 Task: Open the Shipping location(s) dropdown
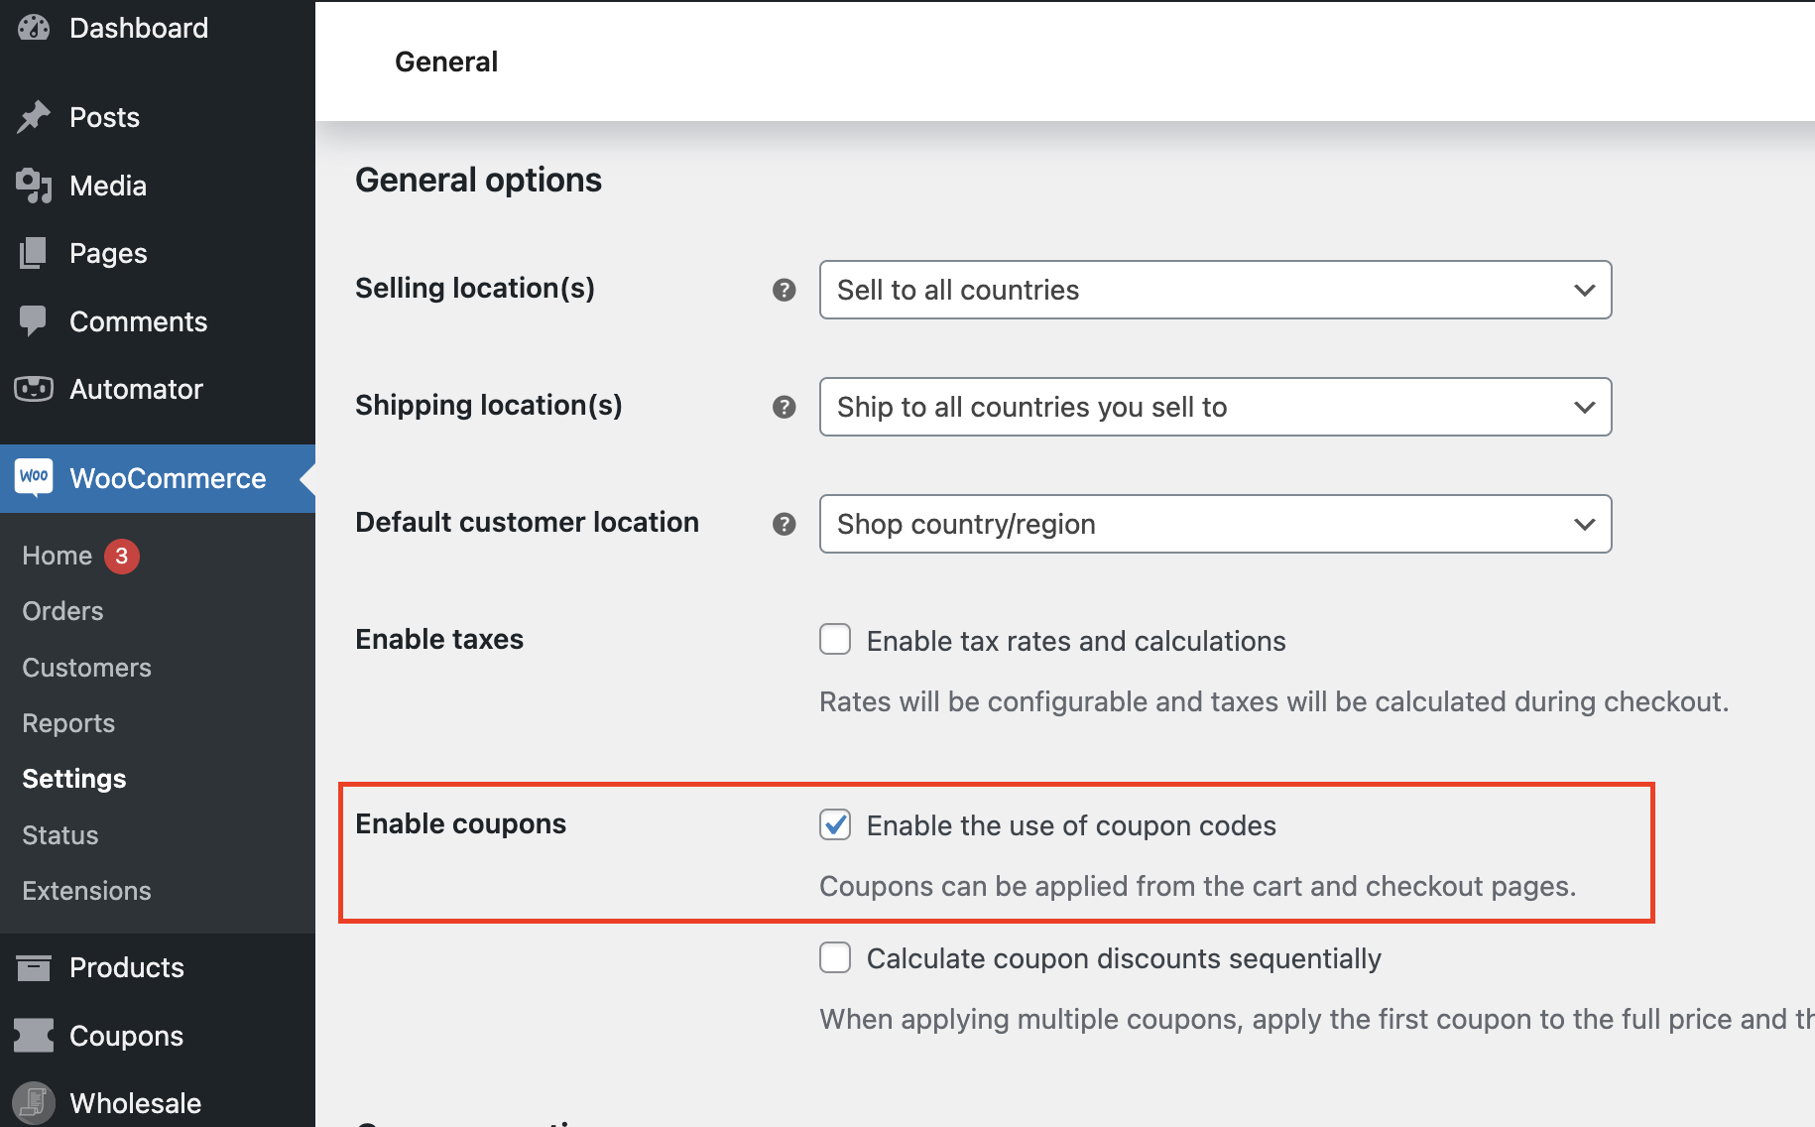coord(1214,407)
